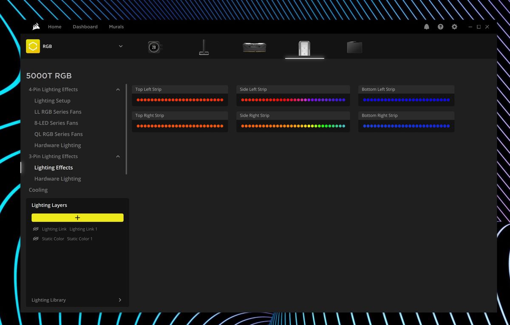Open Hardware Lighting under 4-Pin effects
This screenshot has width=510, height=325.
point(57,145)
